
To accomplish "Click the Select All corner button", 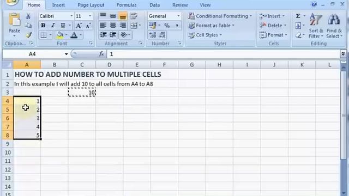I will click(x=8, y=65).
